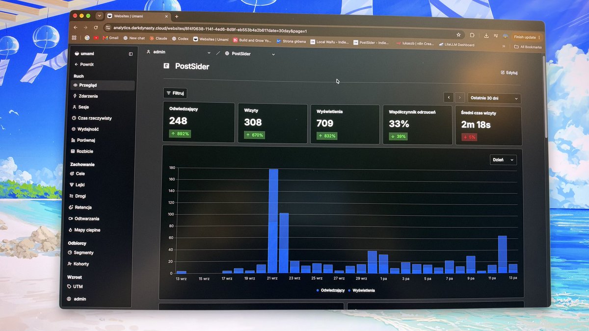Image resolution: width=589 pixels, height=331 pixels.
Task: Open the Segmenty segments page
Action: click(x=80, y=253)
